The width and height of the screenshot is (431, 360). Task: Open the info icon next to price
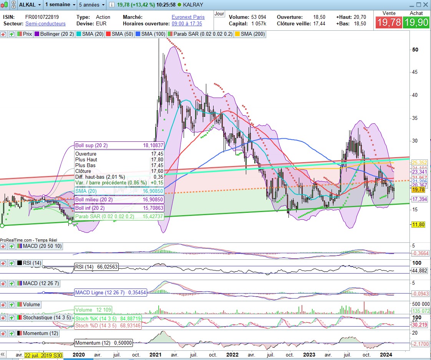pos(111,5)
